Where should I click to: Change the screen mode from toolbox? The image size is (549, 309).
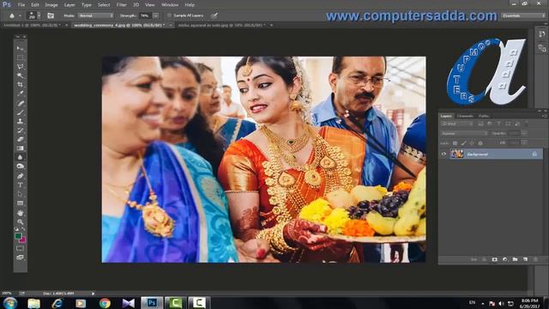pos(20,257)
